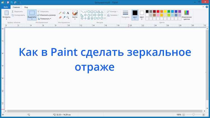Expand the shapes gallery More arrow

pyautogui.click(x=105, y=18)
